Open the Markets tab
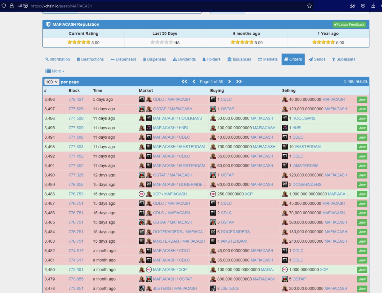The width and height of the screenshot is (382, 293). (268, 59)
